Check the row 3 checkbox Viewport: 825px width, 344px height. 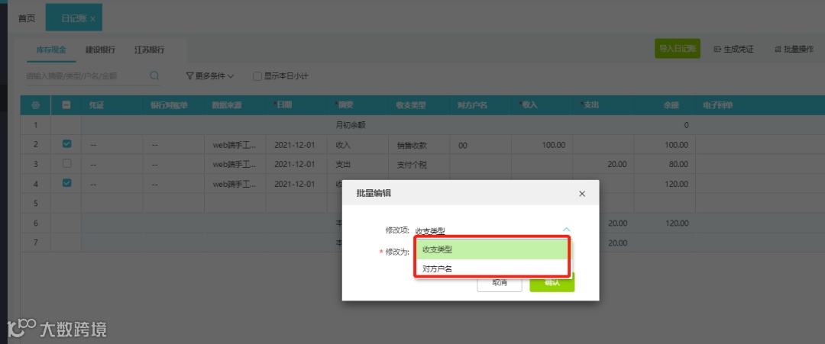66,163
